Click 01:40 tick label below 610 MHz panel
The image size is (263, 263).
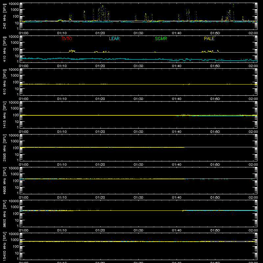[x=177, y=99]
